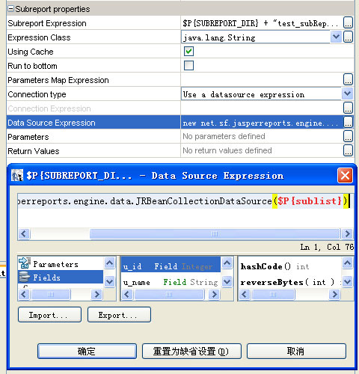Enable the Run to bottom checkbox

point(188,66)
